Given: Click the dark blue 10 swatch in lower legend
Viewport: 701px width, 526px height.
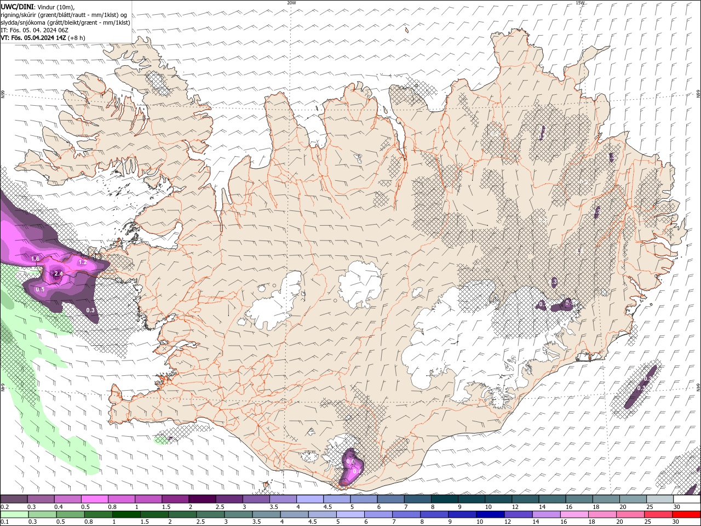Looking at the screenshot, I should (490, 514).
